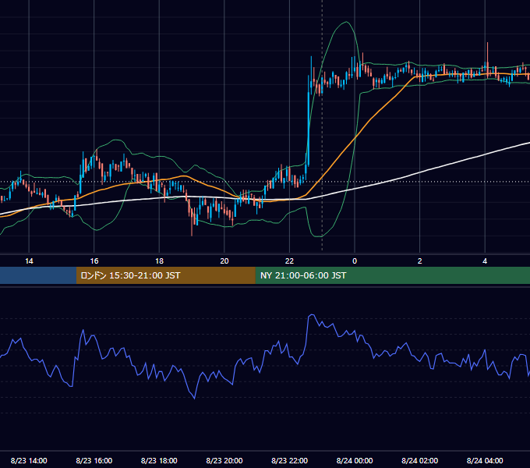This screenshot has height=468, width=530.
Task: Click the hour label 18 on price chart axis
Action: 159,261
